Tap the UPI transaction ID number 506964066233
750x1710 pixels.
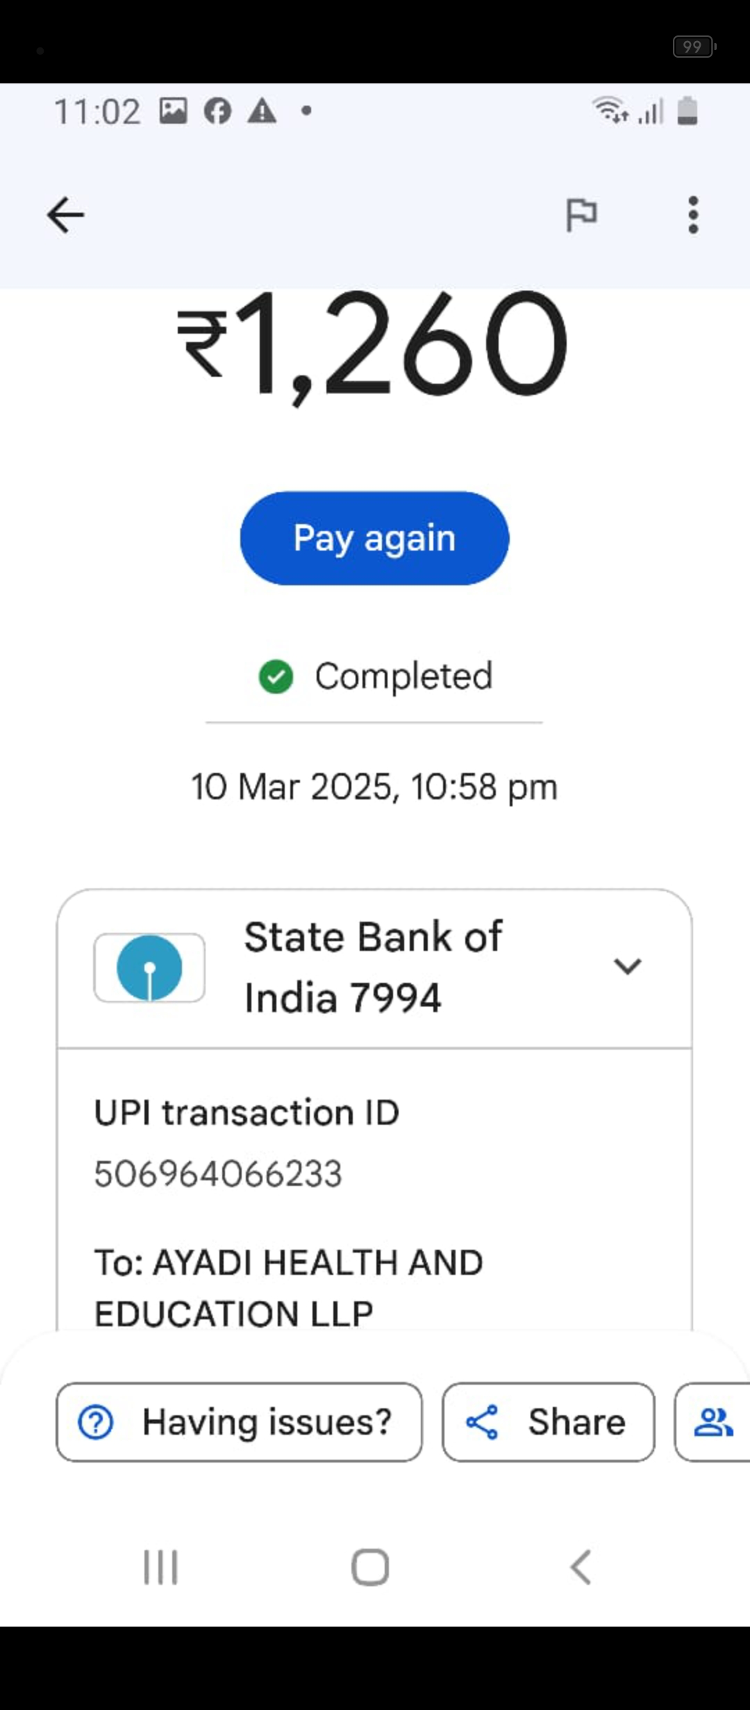coord(218,1174)
